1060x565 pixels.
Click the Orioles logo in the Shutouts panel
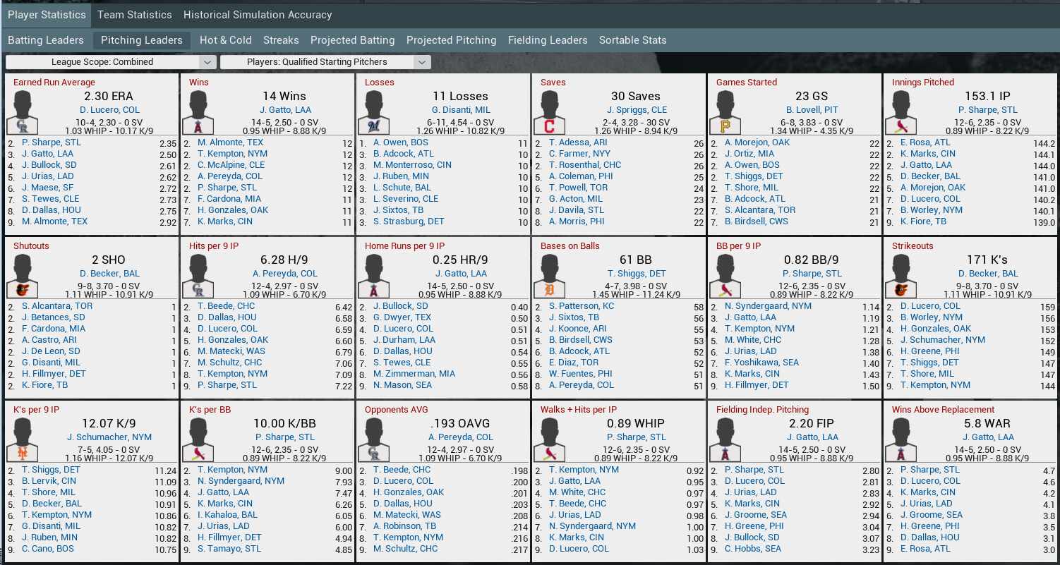click(23, 290)
